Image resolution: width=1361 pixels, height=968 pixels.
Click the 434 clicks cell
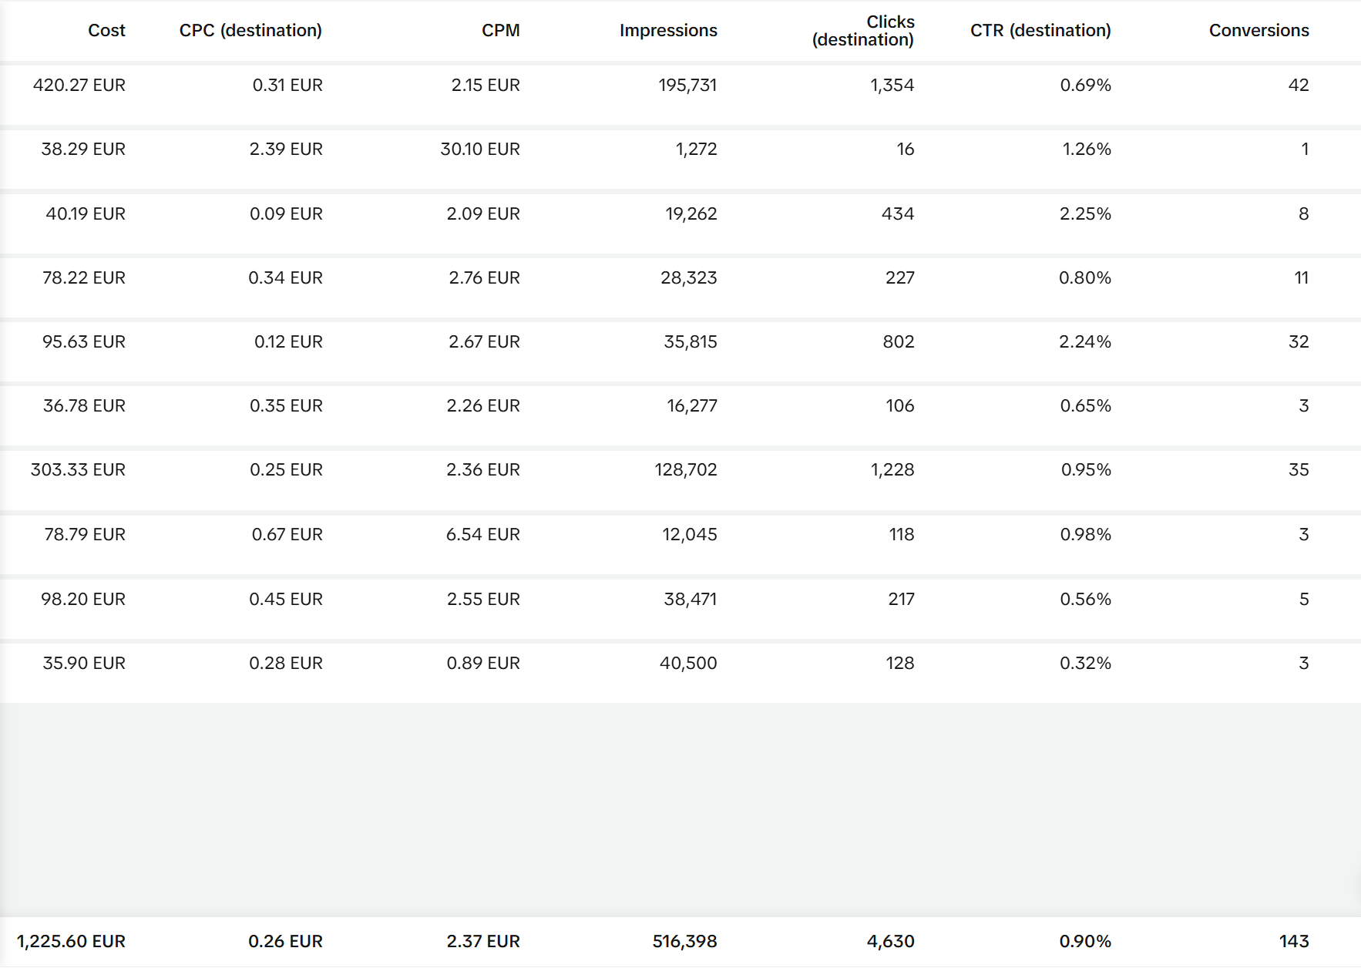click(x=898, y=214)
